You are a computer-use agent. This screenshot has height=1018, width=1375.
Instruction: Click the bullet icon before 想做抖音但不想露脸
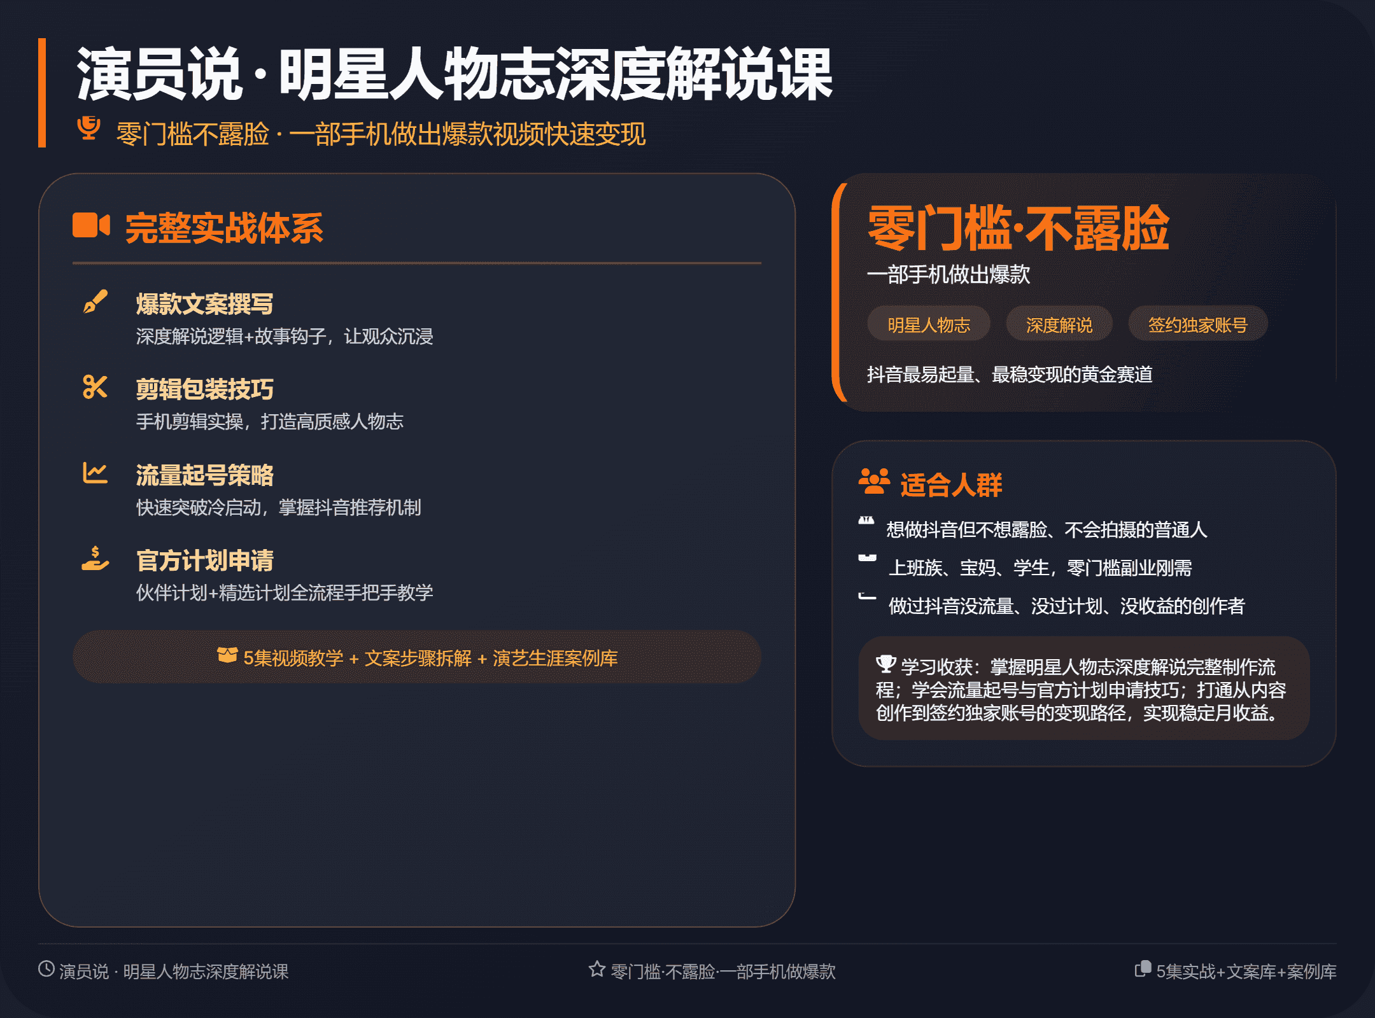tap(866, 521)
